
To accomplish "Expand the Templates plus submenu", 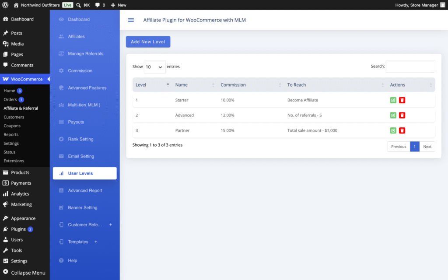I will point(96,241).
